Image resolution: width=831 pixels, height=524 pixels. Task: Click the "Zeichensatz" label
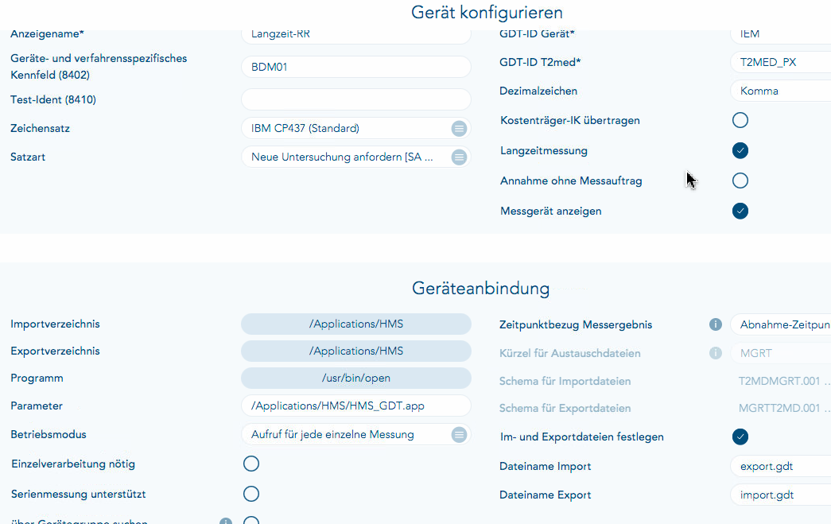(x=40, y=128)
